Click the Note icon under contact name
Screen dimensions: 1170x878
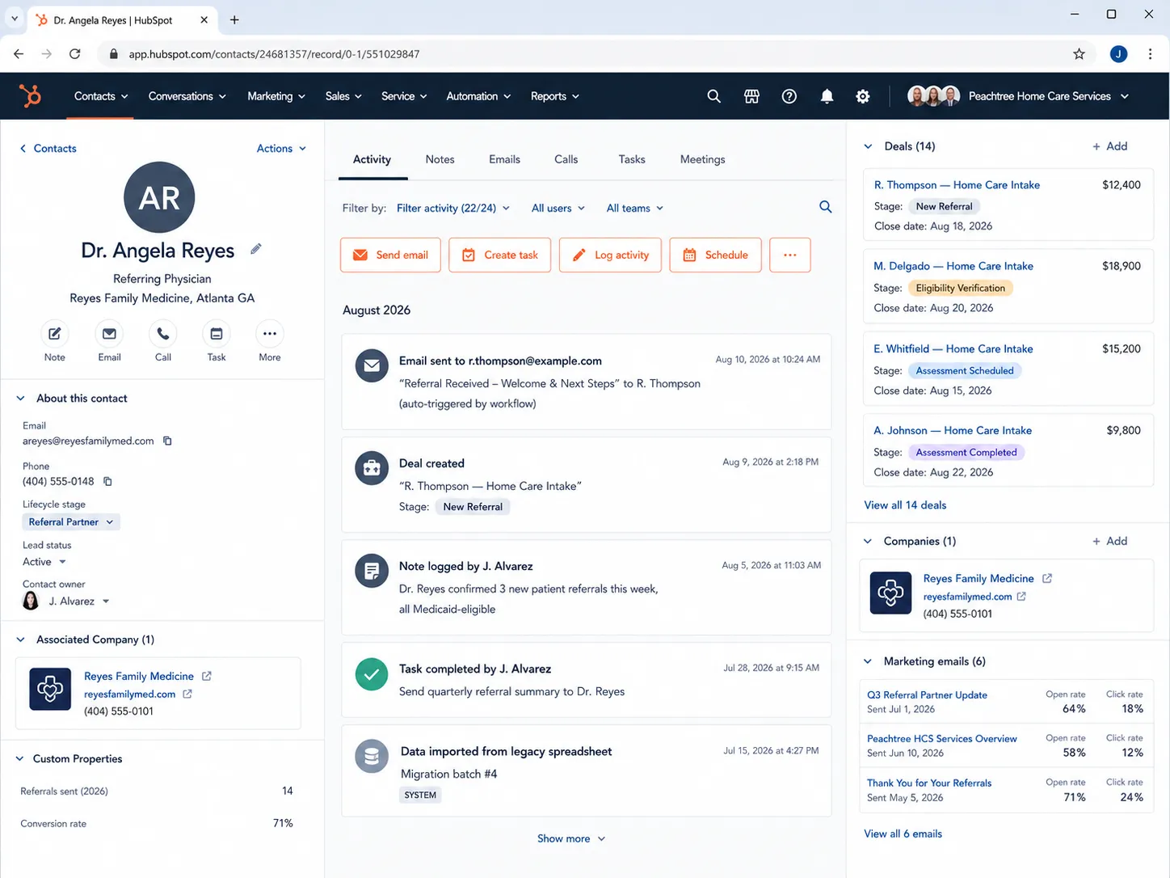tap(54, 334)
